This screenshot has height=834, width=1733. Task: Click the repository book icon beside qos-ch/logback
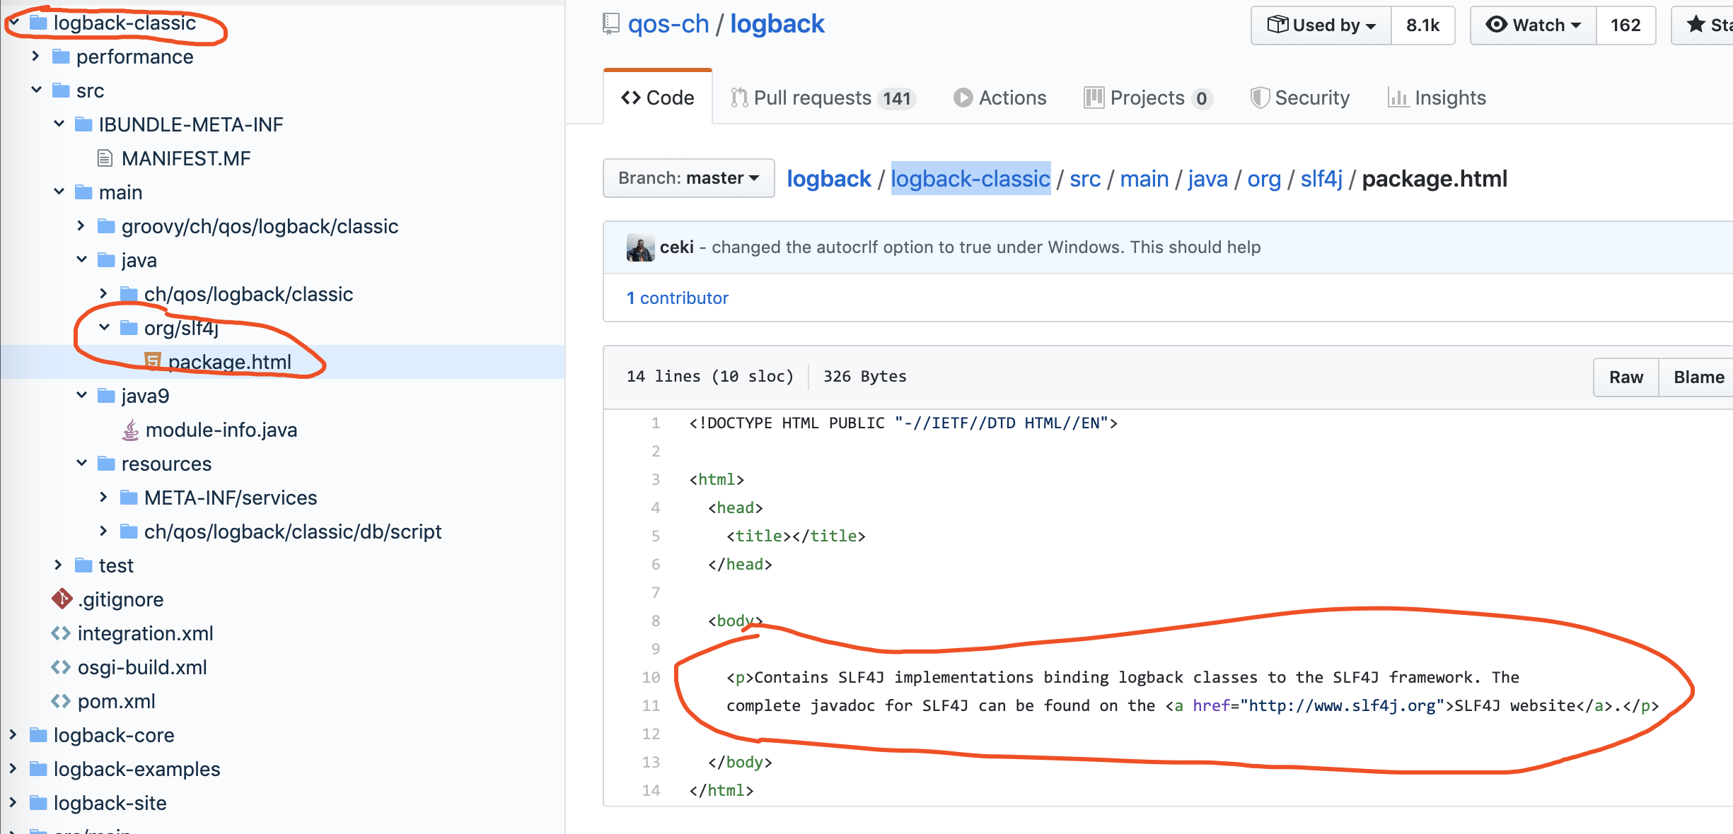point(611,22)
